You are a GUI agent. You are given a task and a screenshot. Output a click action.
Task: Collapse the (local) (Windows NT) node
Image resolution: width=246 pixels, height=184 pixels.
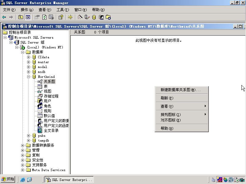tap(17, 47)
